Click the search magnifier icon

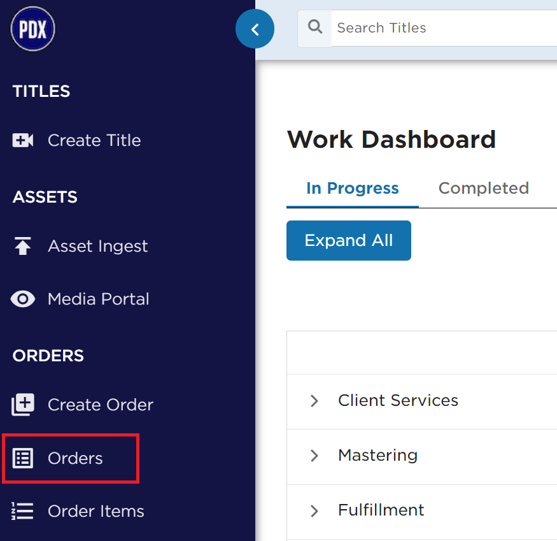coord(314,27)
